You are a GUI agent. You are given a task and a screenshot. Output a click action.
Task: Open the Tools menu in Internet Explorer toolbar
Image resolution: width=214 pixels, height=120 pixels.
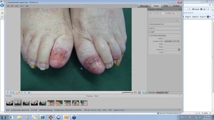[x=203, y=17]
